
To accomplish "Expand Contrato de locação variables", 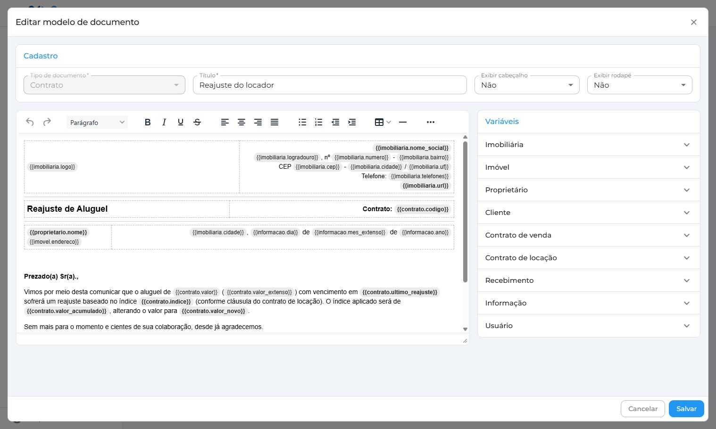I will coord(589,258).
